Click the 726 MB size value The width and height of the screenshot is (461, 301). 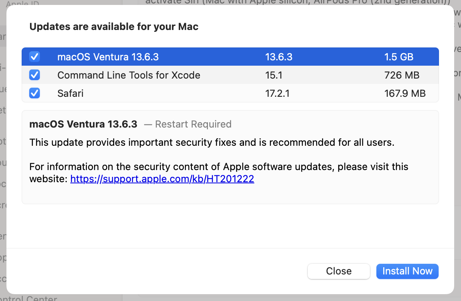(x=402, y=75)
